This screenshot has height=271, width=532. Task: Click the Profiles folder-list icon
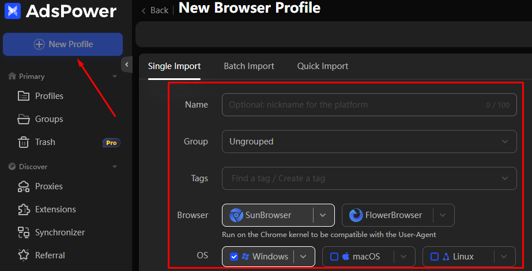click(x=24, y=96)
